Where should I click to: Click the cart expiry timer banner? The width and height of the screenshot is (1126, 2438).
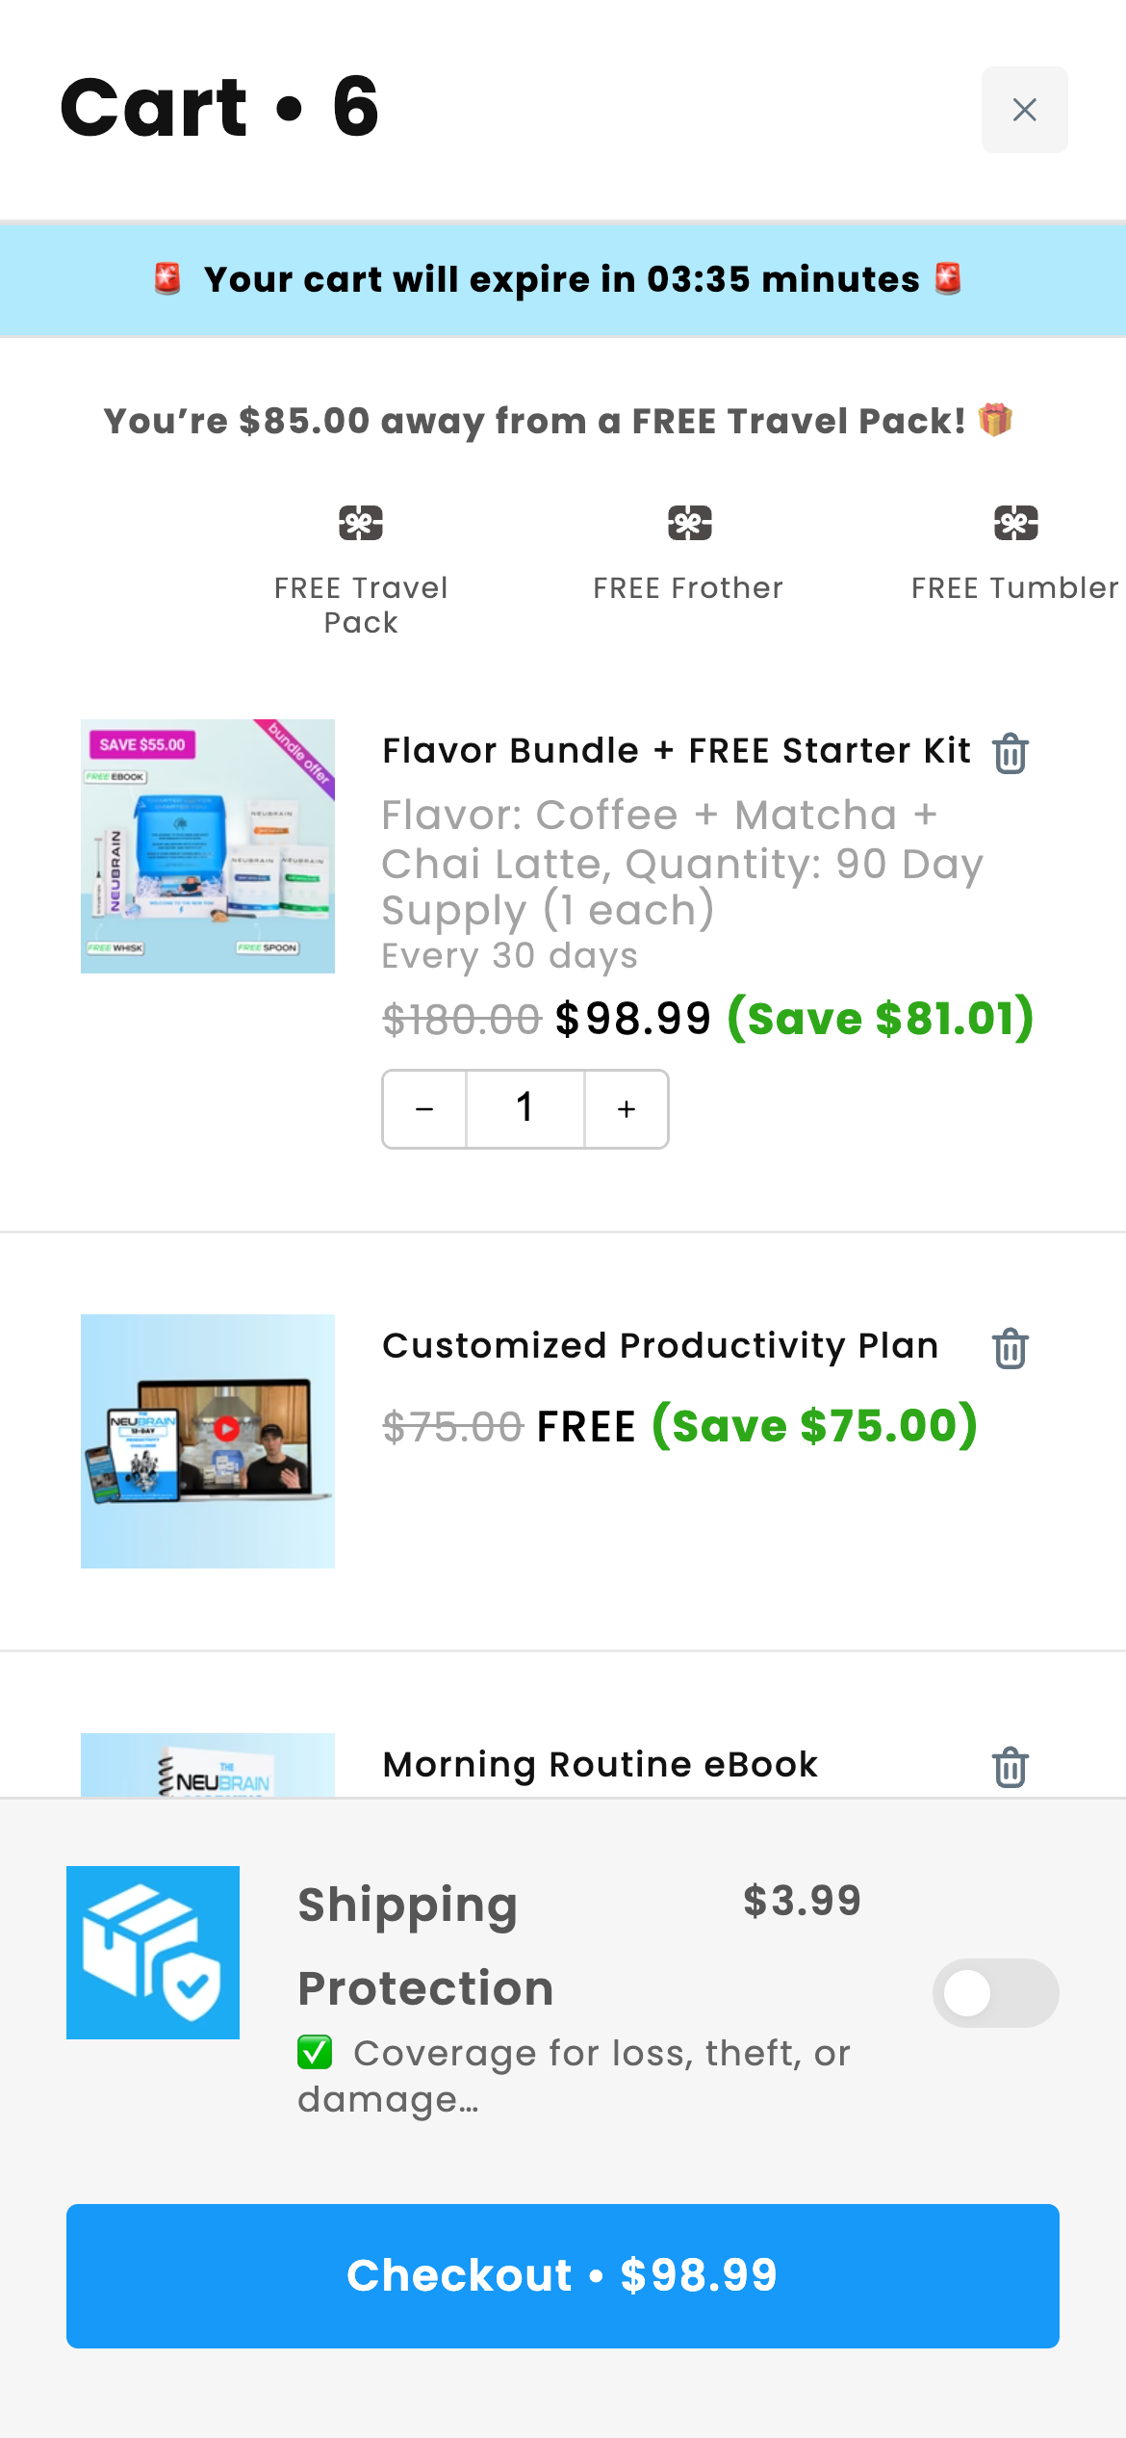coord(563,280)
